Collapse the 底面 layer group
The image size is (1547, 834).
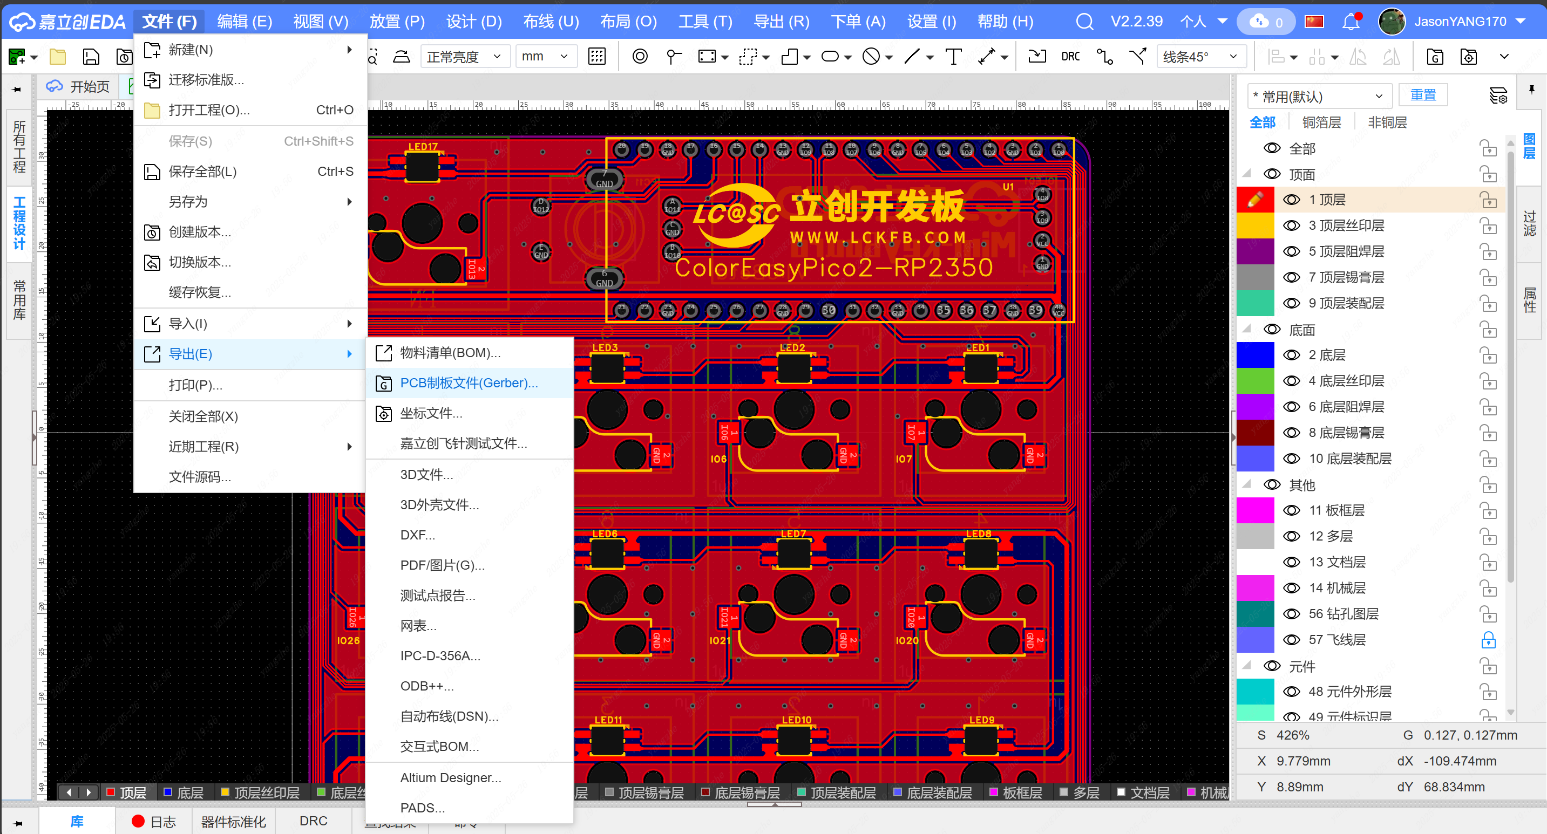pos(1247,329)
